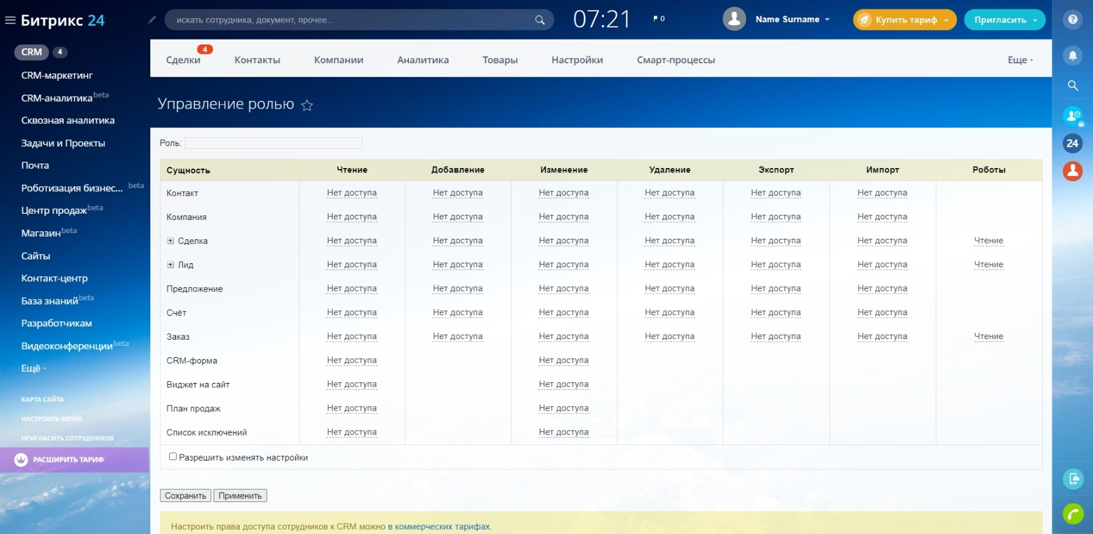The width and height of the screenshot is (1093, 534).
Task: Click the magnifier icon in the search field
Action: click(x=539, y=20)
